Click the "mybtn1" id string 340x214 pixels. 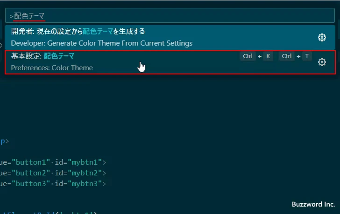pyautogui.click(x=85, y=162)
